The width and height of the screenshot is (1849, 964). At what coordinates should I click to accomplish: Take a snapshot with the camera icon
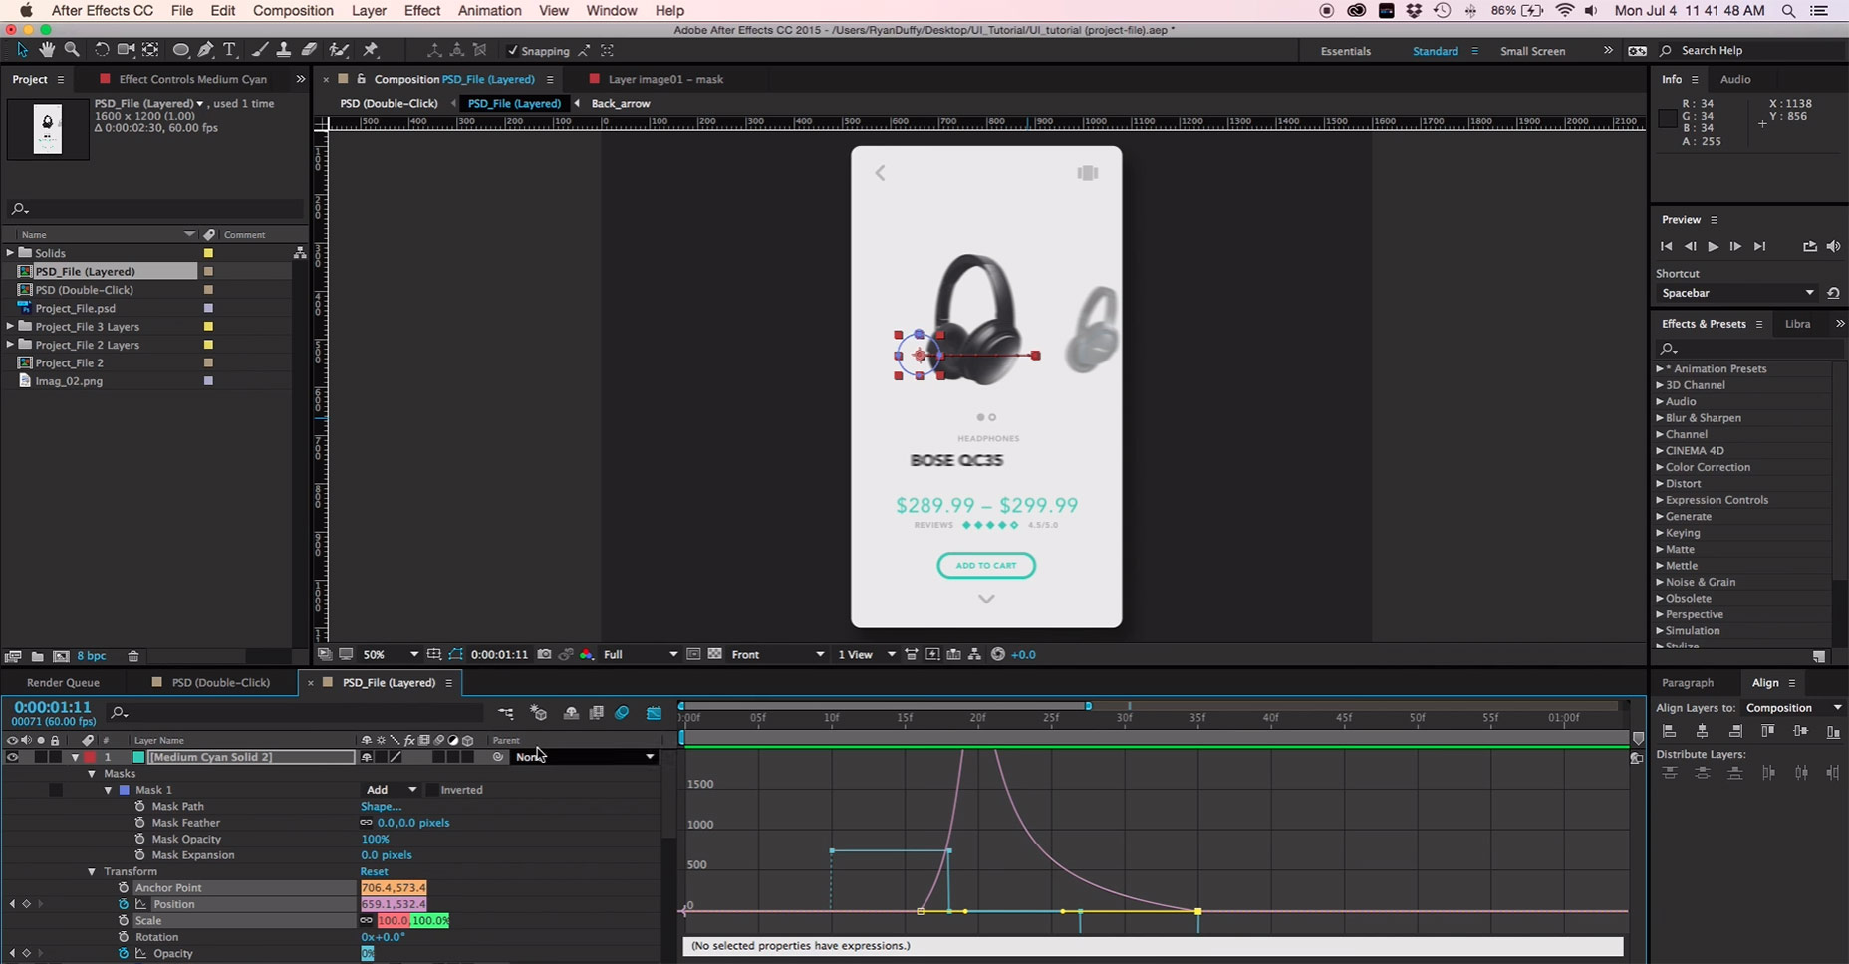click(x=544, y=654)
